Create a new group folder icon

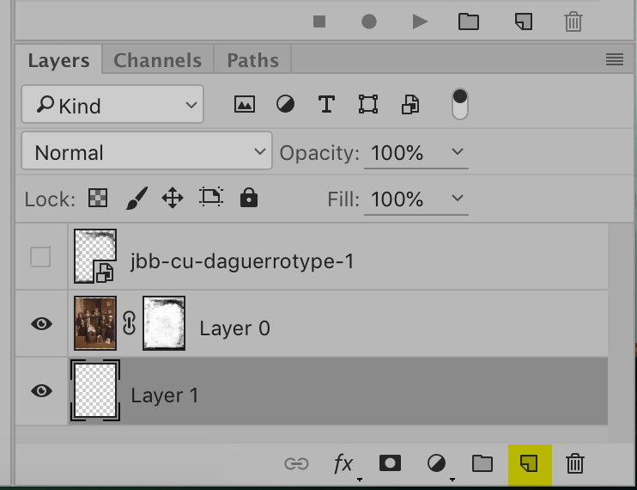click(x=482, y=463)
